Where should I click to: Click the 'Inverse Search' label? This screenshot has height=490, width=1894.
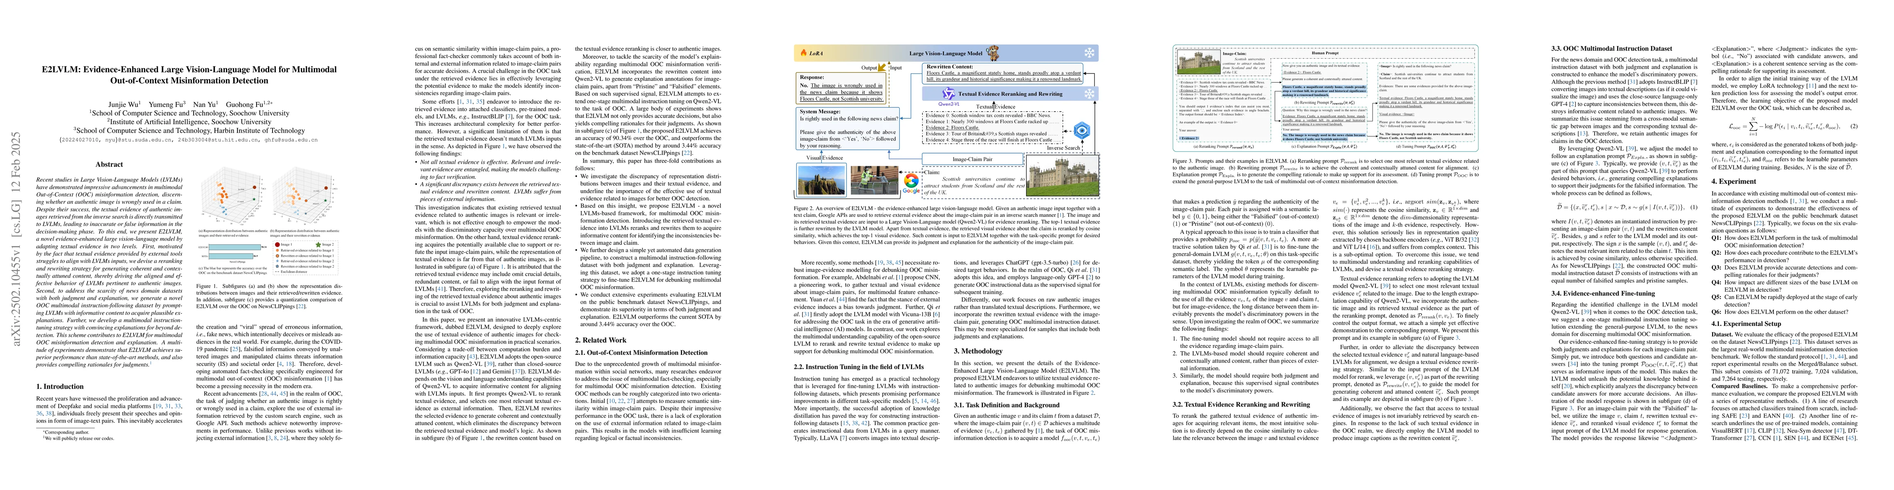(x=1064, y=148)
